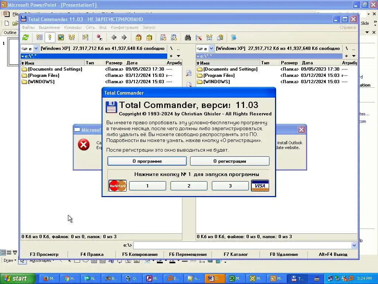Image resolution: width=378 pixels, height=284 pixels.
Task: Go back using left arrow toolbar icon
Action: pyautogui.click(x=114, y=37)
